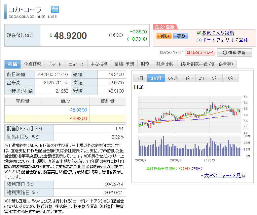
Task: Switch chart to 5年 range
Action: tap(215, 78)
